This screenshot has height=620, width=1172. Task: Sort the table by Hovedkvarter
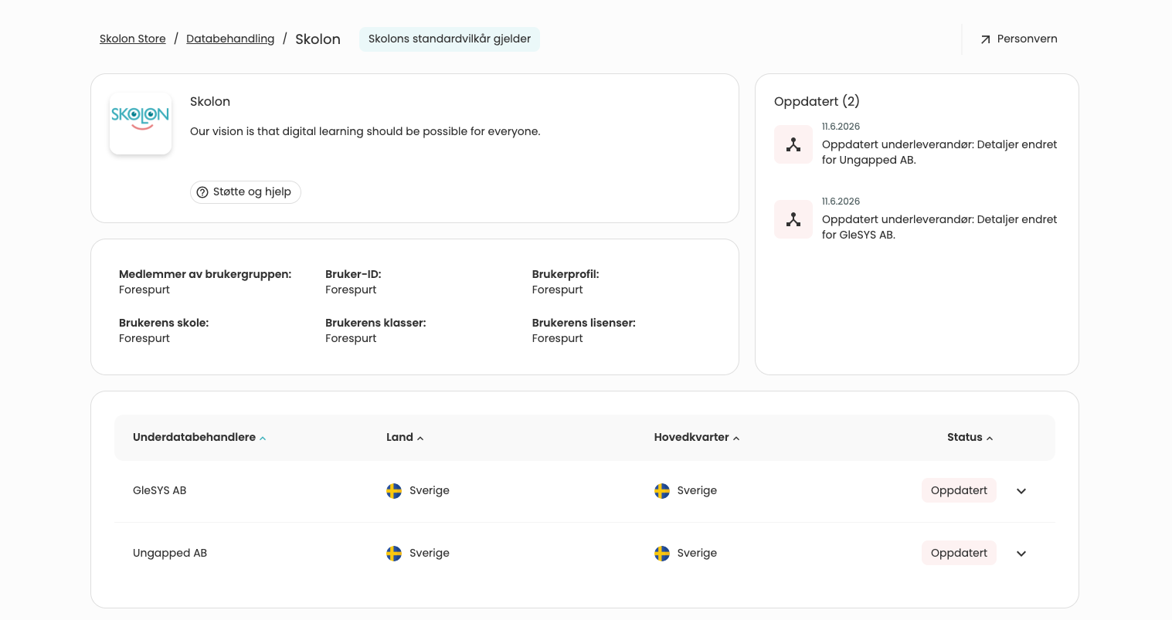[697, 437]
